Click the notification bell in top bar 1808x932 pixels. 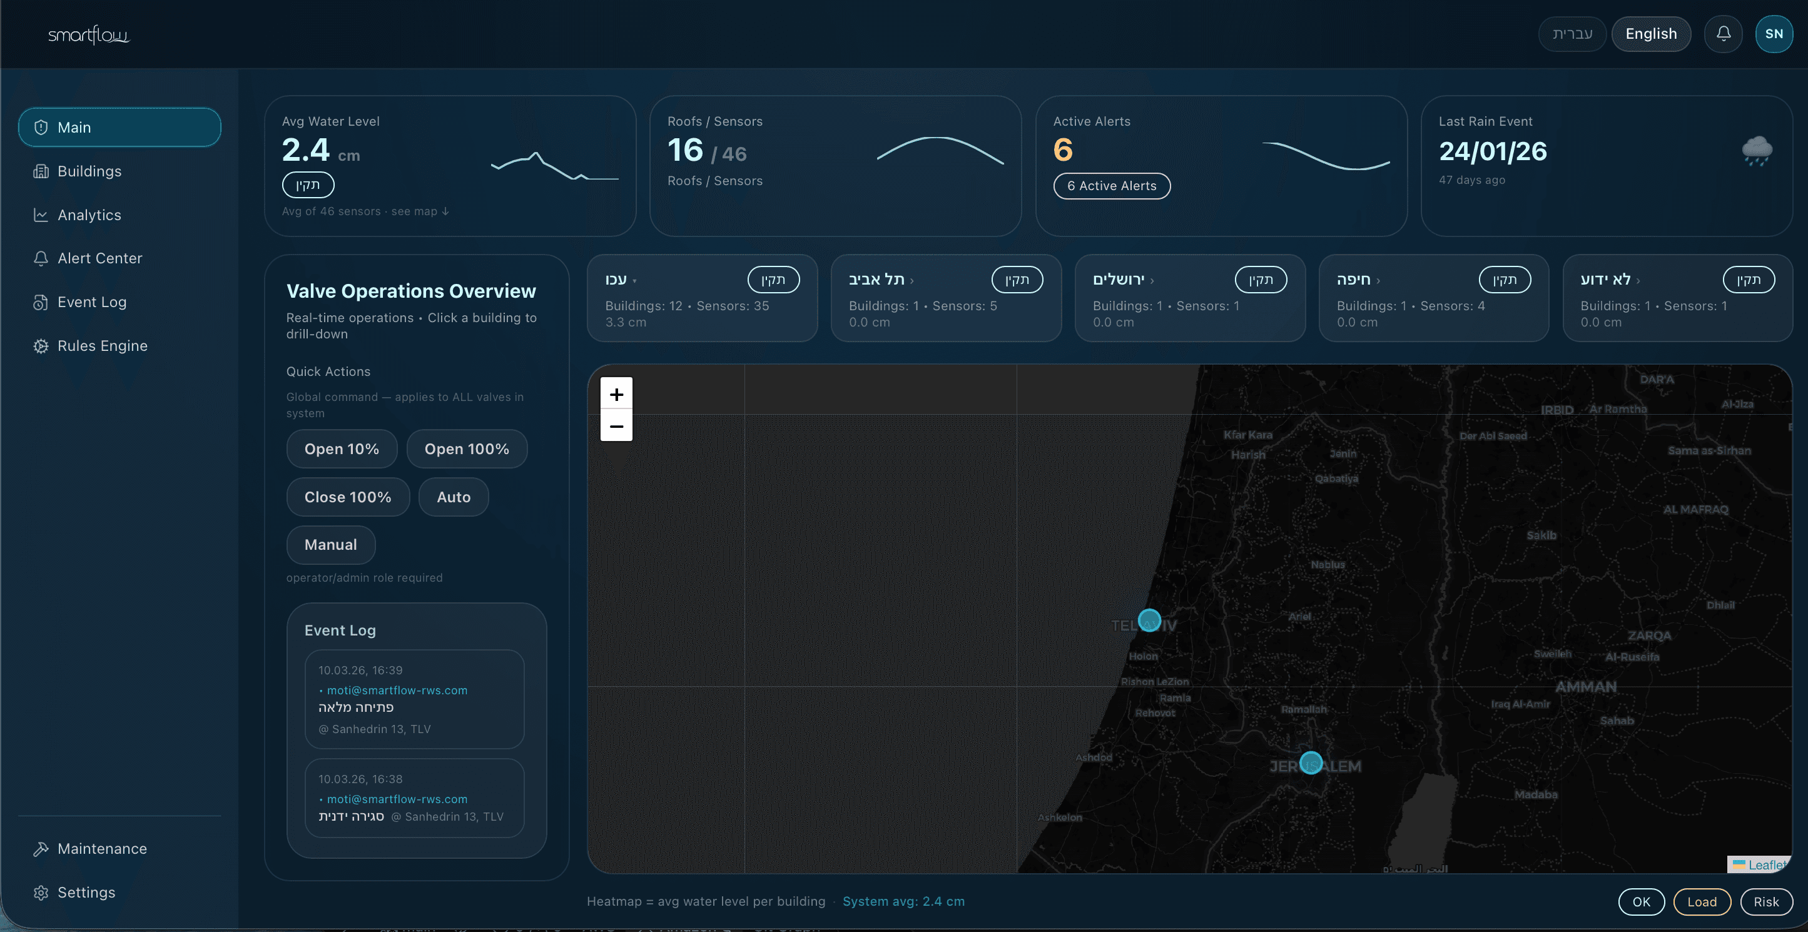pyautogui.click(x=1724, y=33)
